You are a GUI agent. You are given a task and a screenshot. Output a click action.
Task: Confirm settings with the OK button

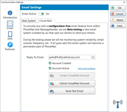pos(118,8)
